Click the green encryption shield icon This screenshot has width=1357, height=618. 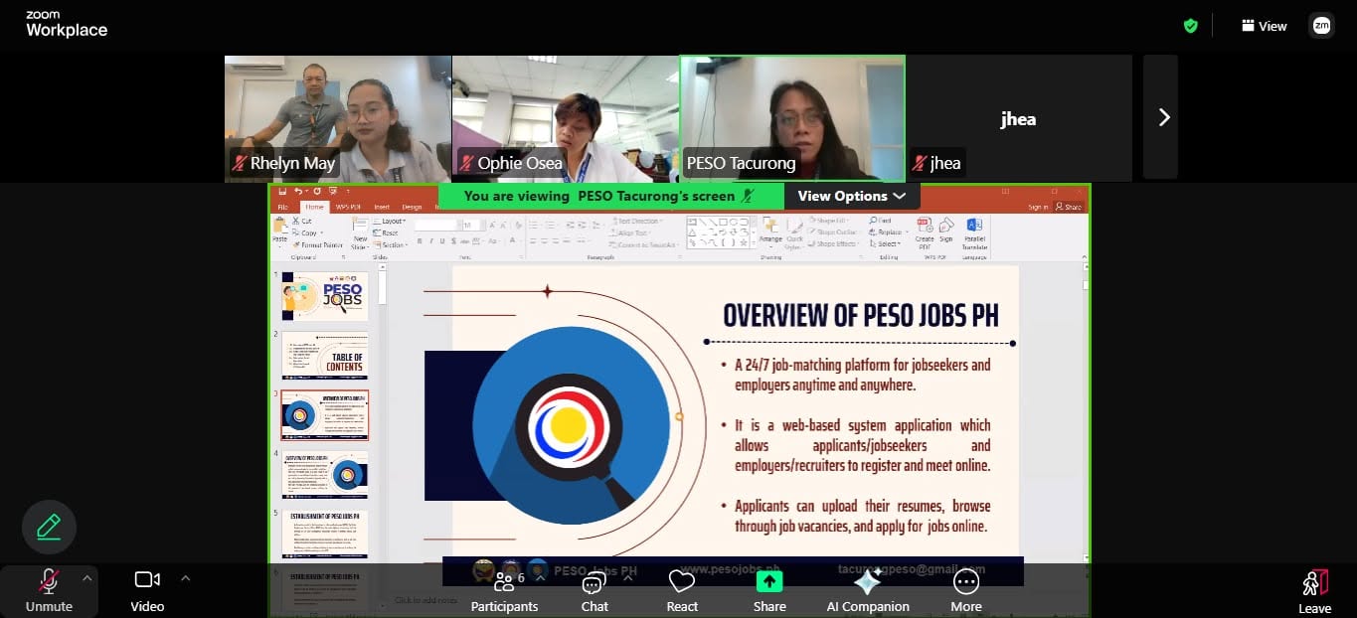click(1191, 26)
